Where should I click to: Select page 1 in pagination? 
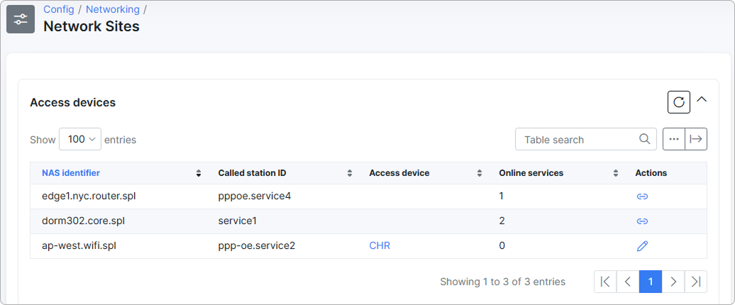pos(651,282)
